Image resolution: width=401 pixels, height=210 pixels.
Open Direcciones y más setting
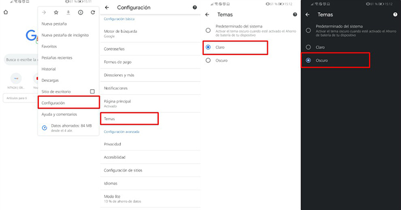click(x=150, y=75)
